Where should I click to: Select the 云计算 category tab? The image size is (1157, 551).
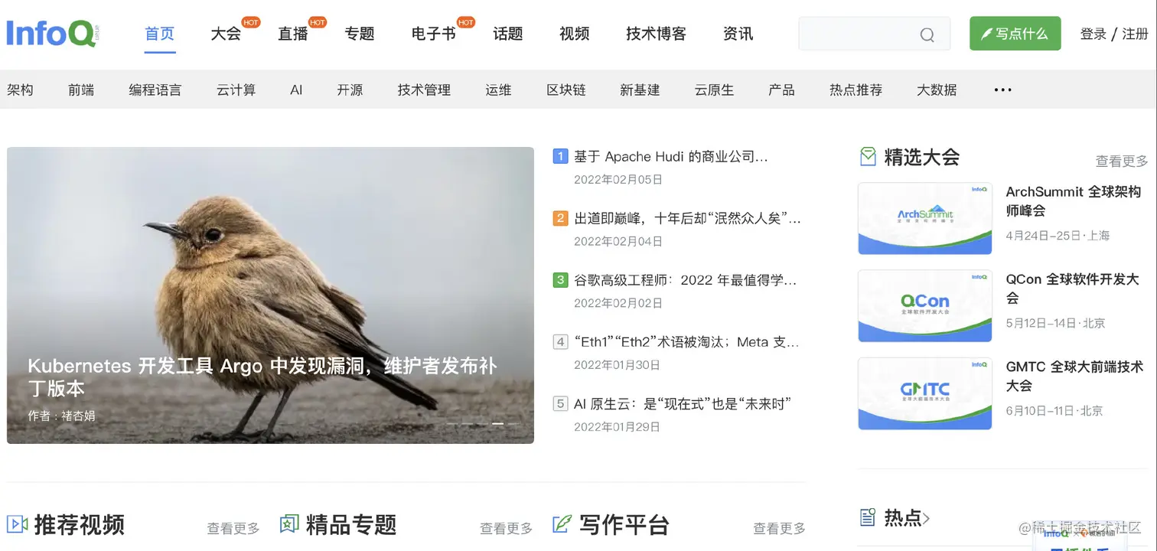point(236,90)
